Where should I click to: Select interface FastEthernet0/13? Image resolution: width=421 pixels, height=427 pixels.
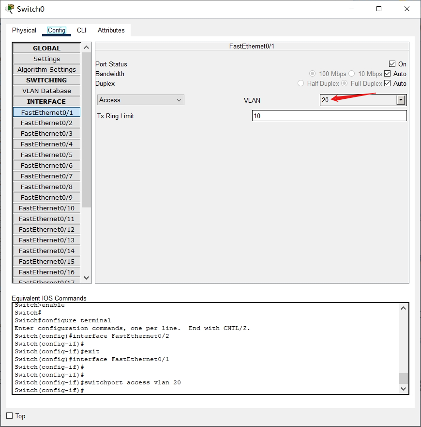(x=46, y=240)
